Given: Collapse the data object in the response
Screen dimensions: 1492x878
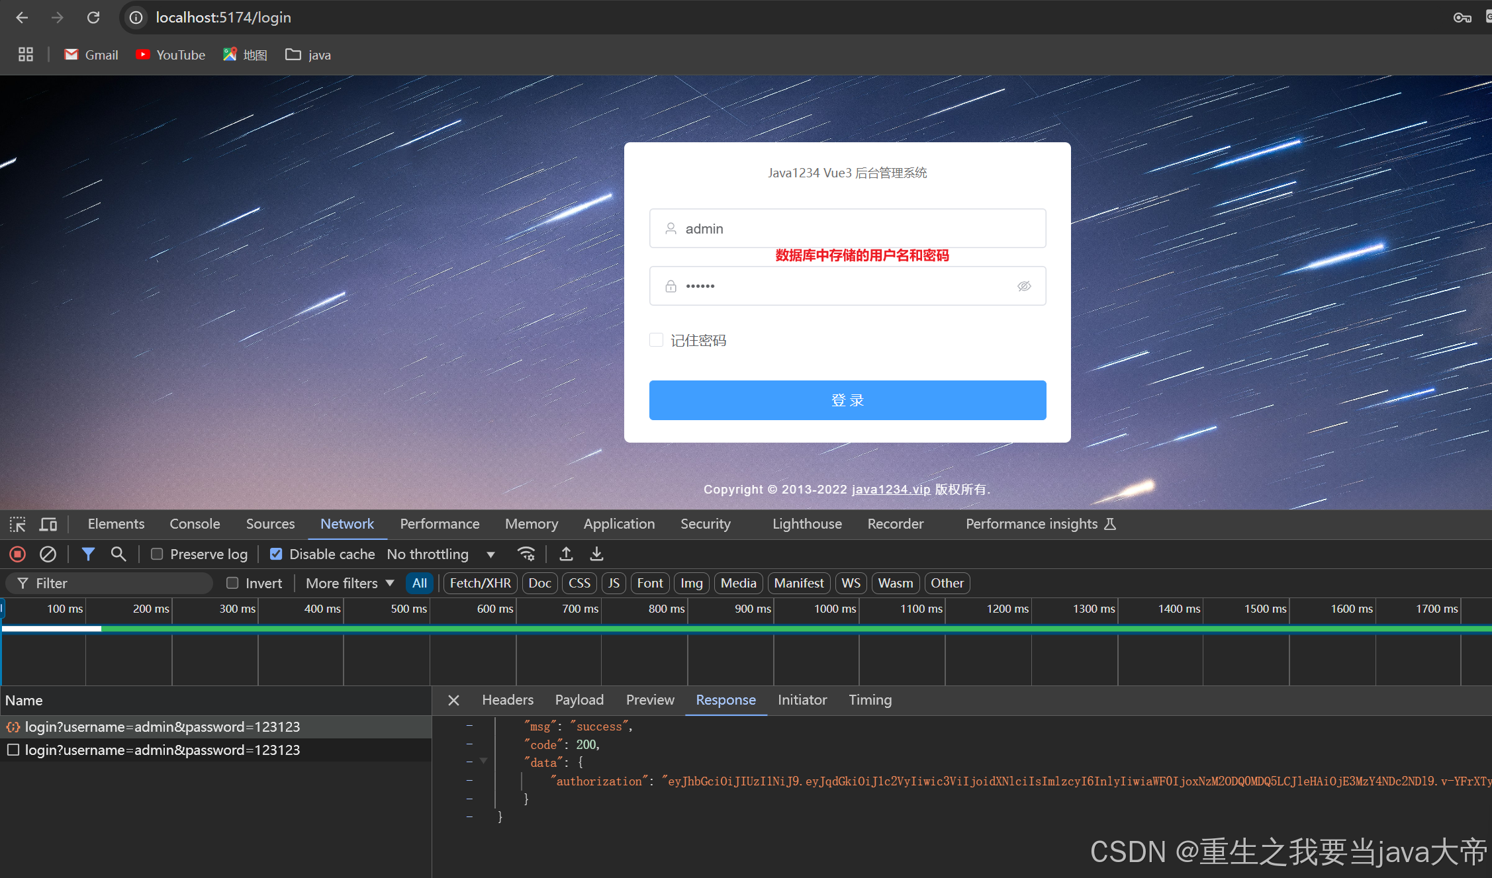Looking at the screenshot, I should (x=484, y=762).
